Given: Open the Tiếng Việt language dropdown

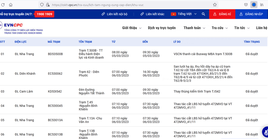Looking at the screenshot, I should [184, 14].
